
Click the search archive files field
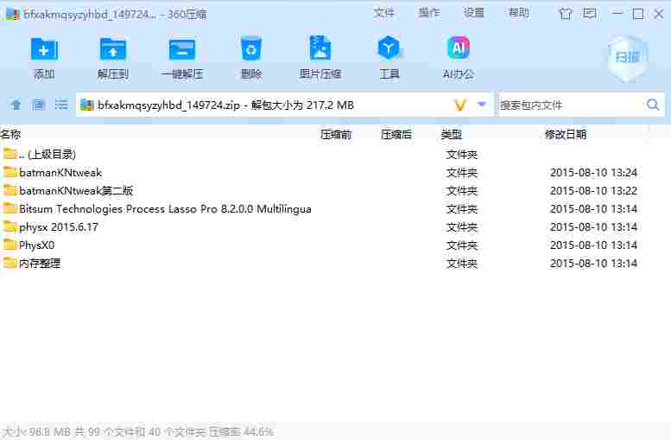point(572,105)
